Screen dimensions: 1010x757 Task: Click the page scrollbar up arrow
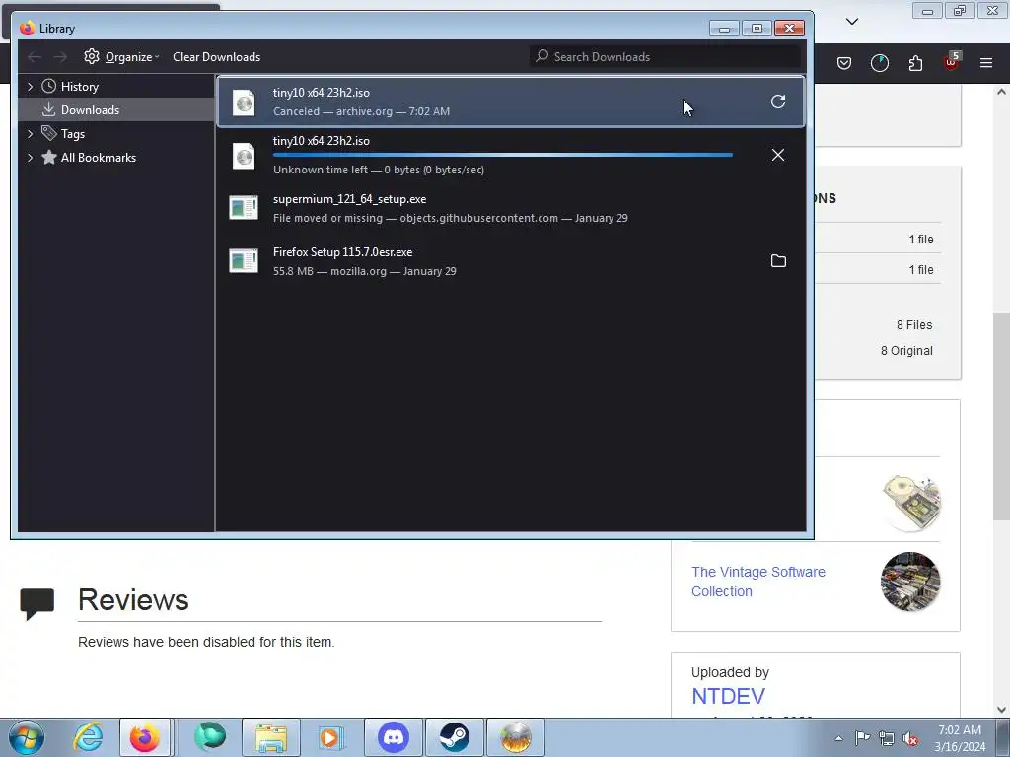click(1001, 92)
